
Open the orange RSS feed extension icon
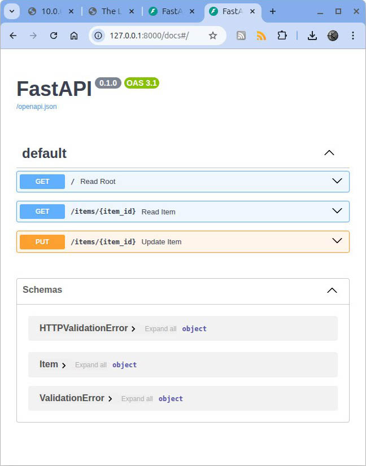click(x=261, y=36)
